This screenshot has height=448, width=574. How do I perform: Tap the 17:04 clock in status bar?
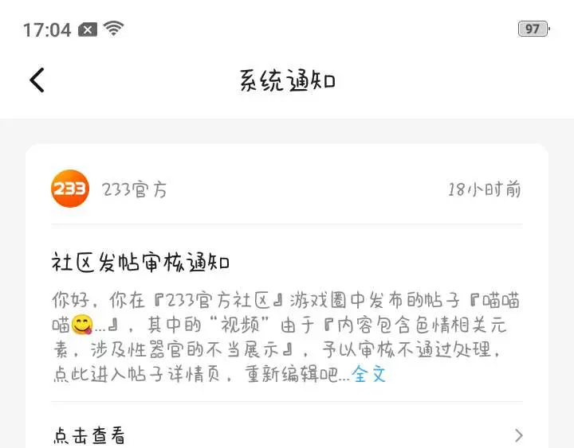(x=47, y=29)
